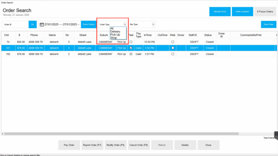Select order number 101 cell
This screenshot has height=156, width=278.
(8, 48)
